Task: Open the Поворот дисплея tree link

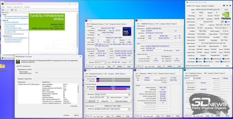Action: tap(10, 26)
